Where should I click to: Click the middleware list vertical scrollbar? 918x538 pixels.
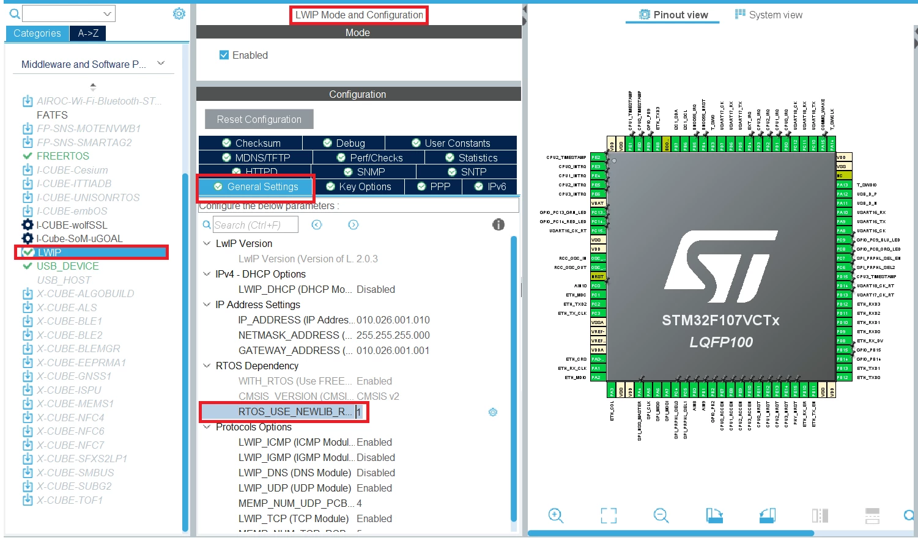click(185, 353)
